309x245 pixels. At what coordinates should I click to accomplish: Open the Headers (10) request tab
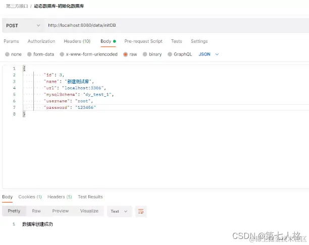(77, 41)
